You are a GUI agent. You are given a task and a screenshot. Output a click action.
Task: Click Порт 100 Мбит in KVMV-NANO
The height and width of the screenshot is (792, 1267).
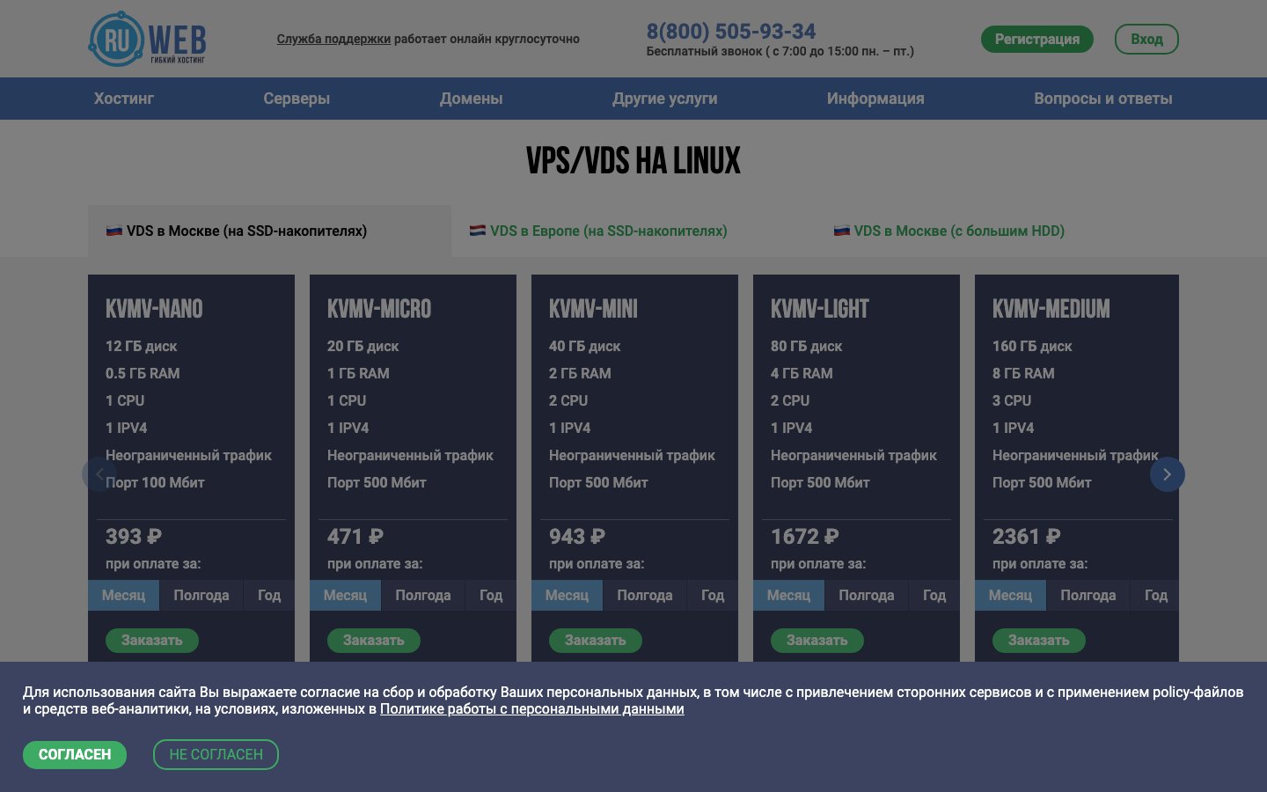pos(155,482)
